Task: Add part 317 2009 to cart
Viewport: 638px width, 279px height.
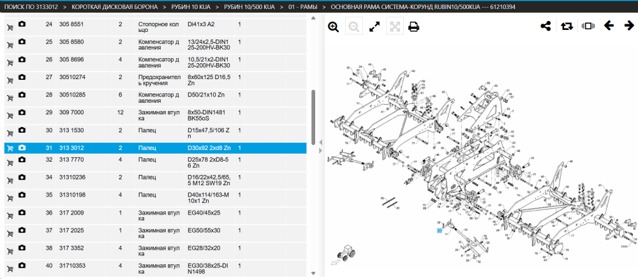Action: 10,216
